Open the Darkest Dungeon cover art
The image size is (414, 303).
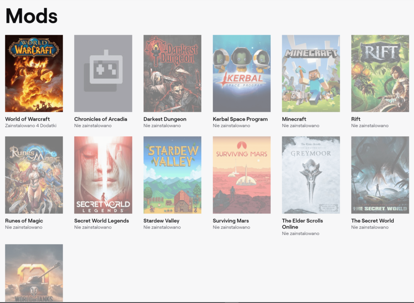[x=172, y=73]
